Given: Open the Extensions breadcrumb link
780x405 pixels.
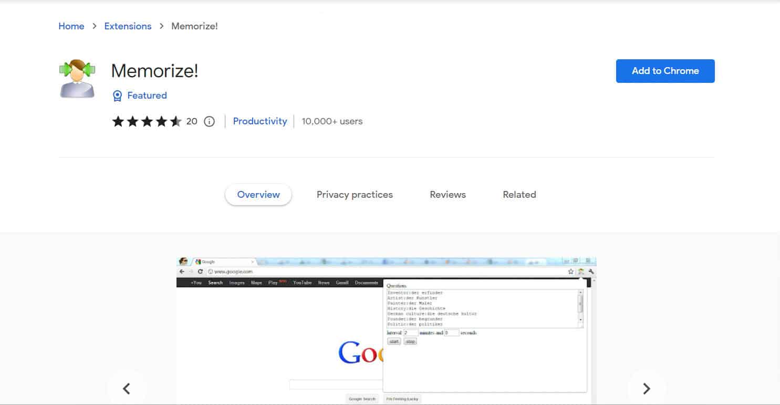Looking at the screenshot, I should [x=128, y=26].
